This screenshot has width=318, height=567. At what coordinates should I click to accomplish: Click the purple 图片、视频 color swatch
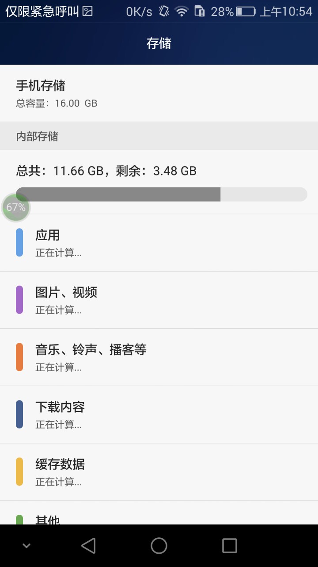coord(19,300)
